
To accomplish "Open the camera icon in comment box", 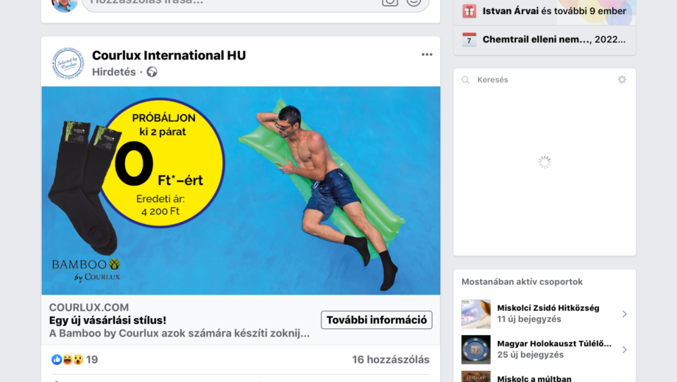I will tap(389, 2).
